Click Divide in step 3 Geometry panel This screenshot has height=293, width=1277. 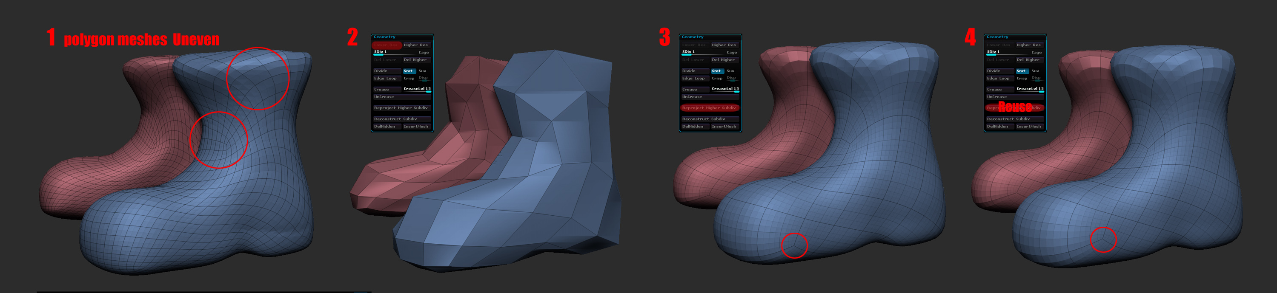pos(696,71)
